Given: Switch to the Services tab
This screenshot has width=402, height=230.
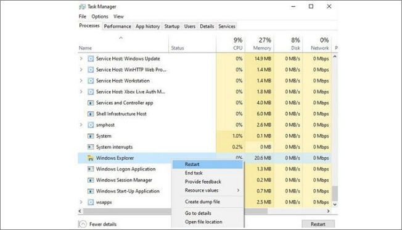Looking at the screenshot, I should click(227, 26).
